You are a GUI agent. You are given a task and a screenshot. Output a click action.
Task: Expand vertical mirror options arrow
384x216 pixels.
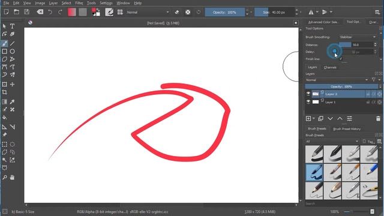point(331,12)
